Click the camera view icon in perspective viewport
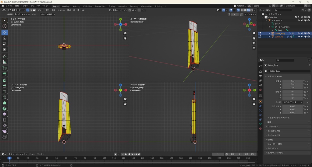 (x=254, y=43)
